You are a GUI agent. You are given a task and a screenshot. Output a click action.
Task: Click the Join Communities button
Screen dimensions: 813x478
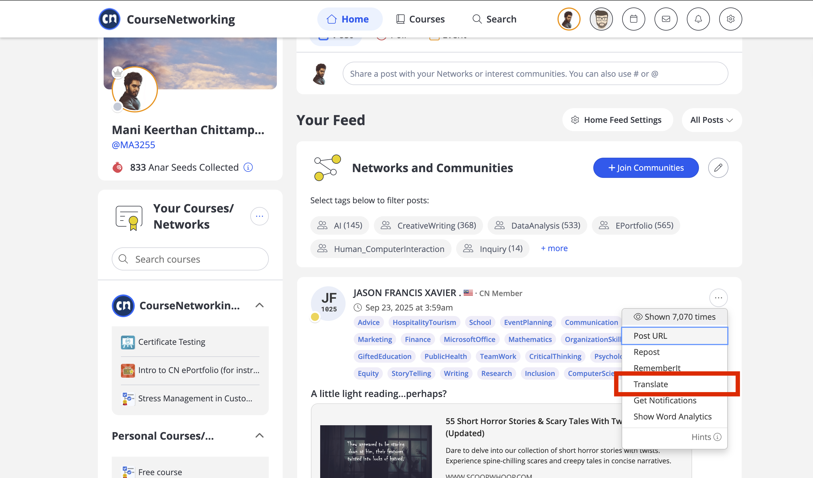pyautogui.click(x=646, y=168)
